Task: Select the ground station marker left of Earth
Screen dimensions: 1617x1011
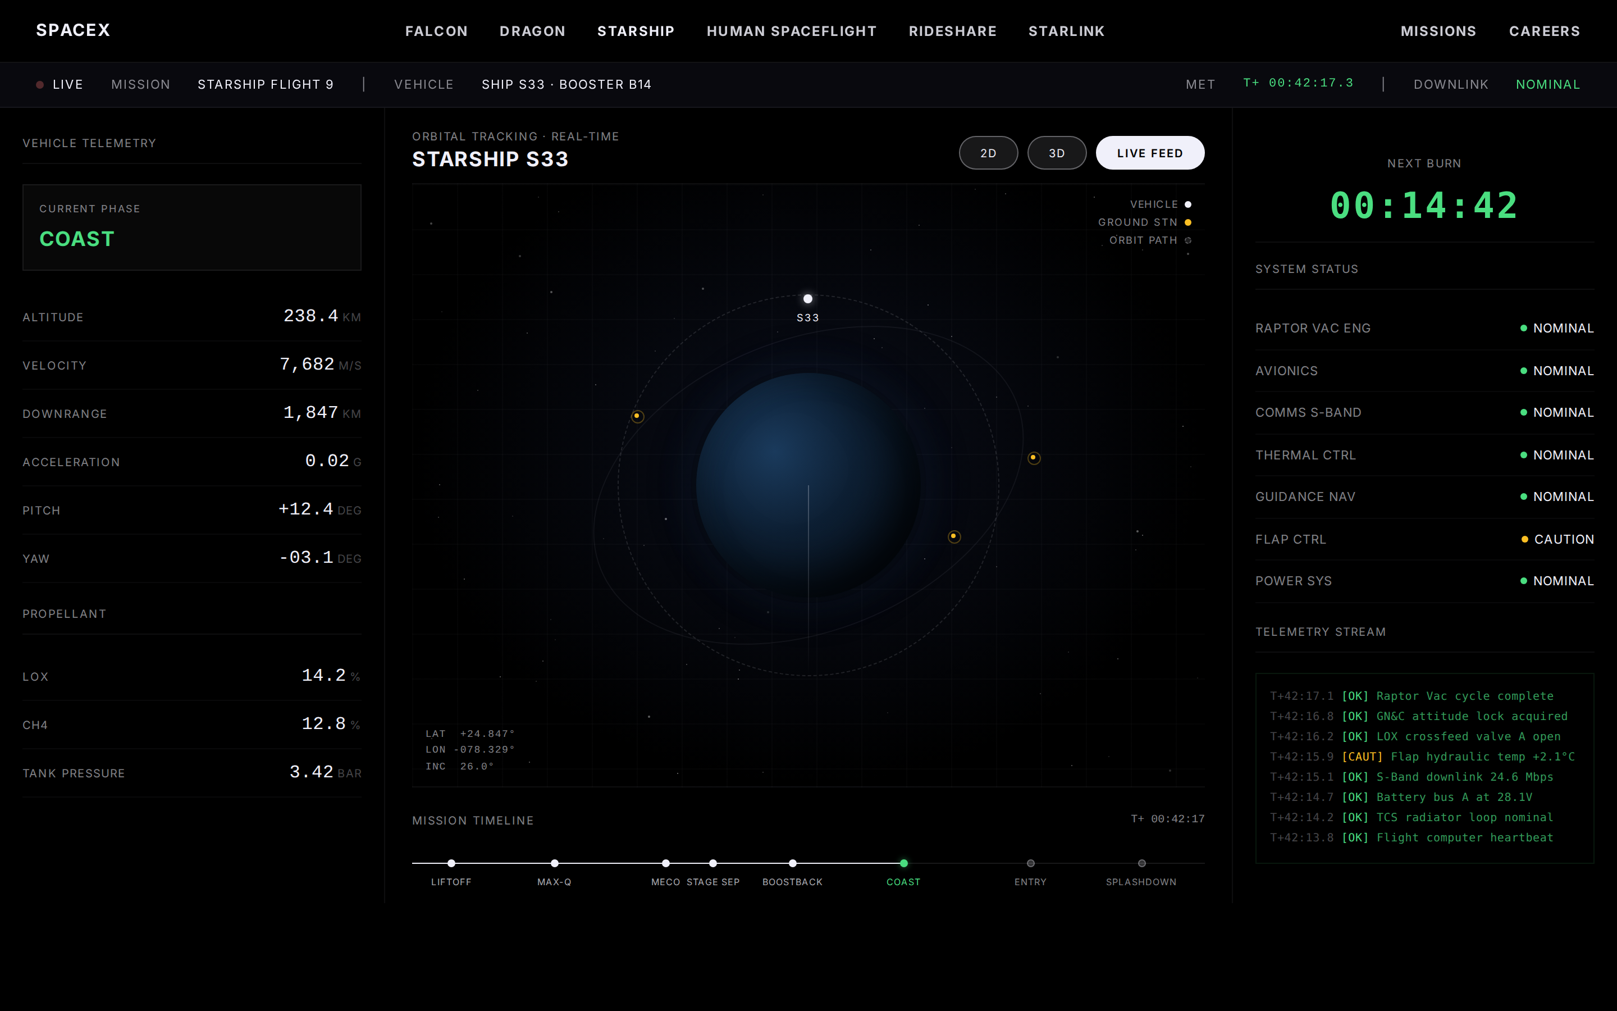Action: (x=637, y=416)
